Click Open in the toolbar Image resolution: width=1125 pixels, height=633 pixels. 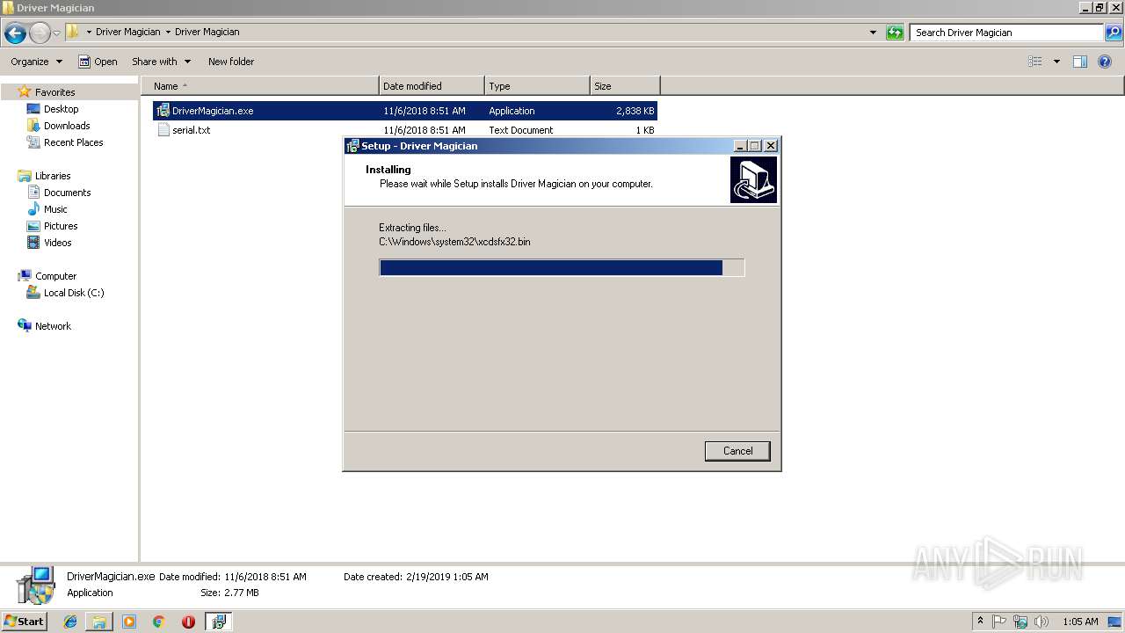98,62
